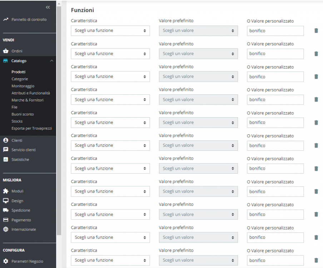The image size is (323, 268).
Task: Click the first 'bonifico' custom value field
Action: (x=275, y=31)
